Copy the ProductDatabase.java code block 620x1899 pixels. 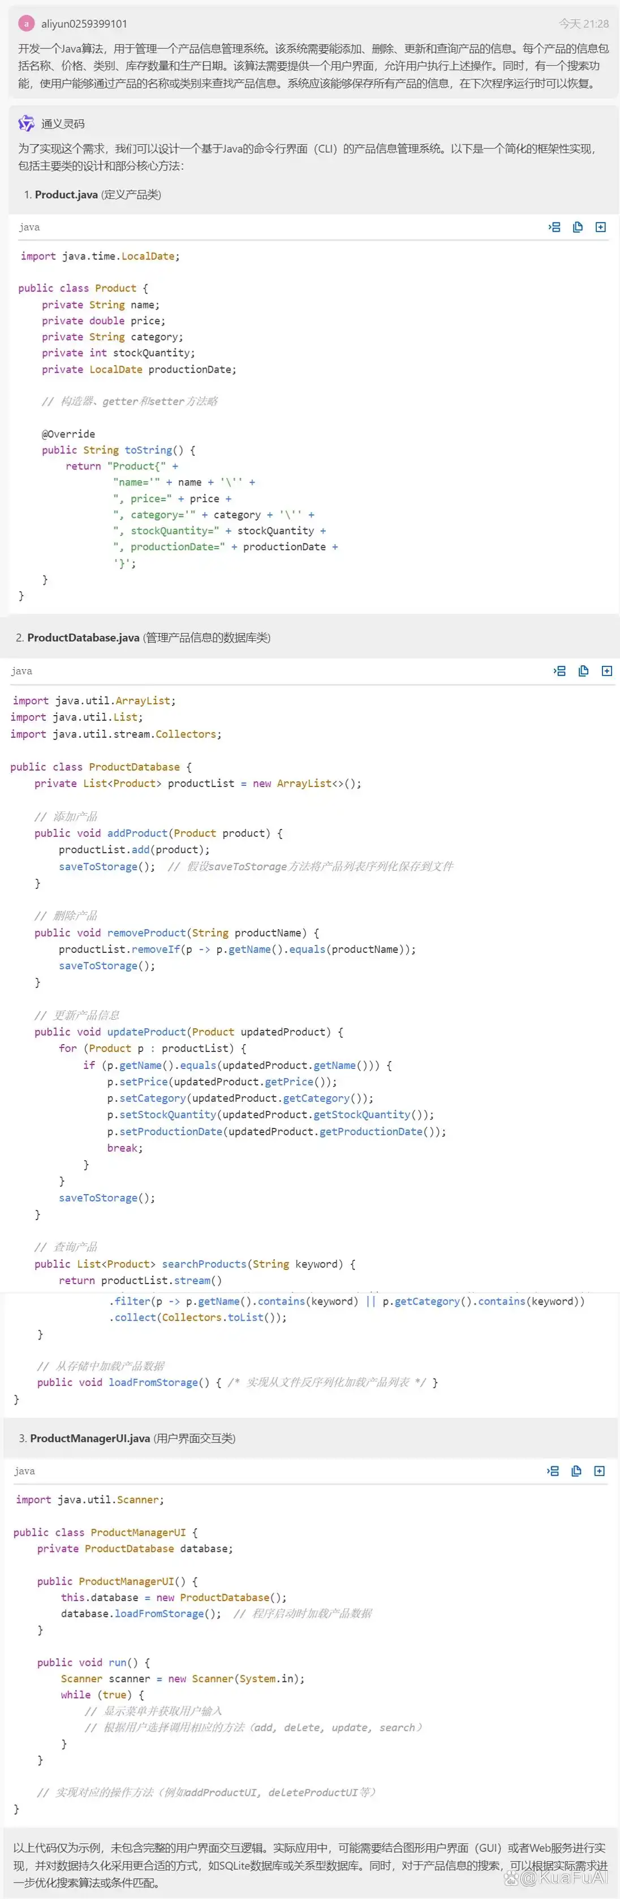[583, 671]
